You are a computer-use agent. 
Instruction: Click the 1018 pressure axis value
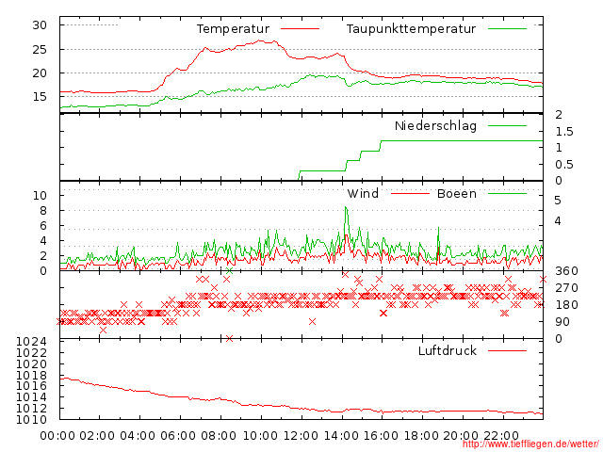(x=31, y=376)
